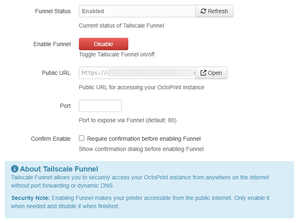Image resolution: width=298 pixels, height=223 pixels.
Task: Click the Port label
Action: pyautogui.click(x=65, y=106)
